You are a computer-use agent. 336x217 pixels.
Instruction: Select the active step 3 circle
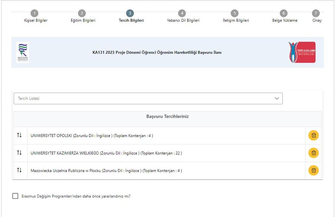pos(130,13)
